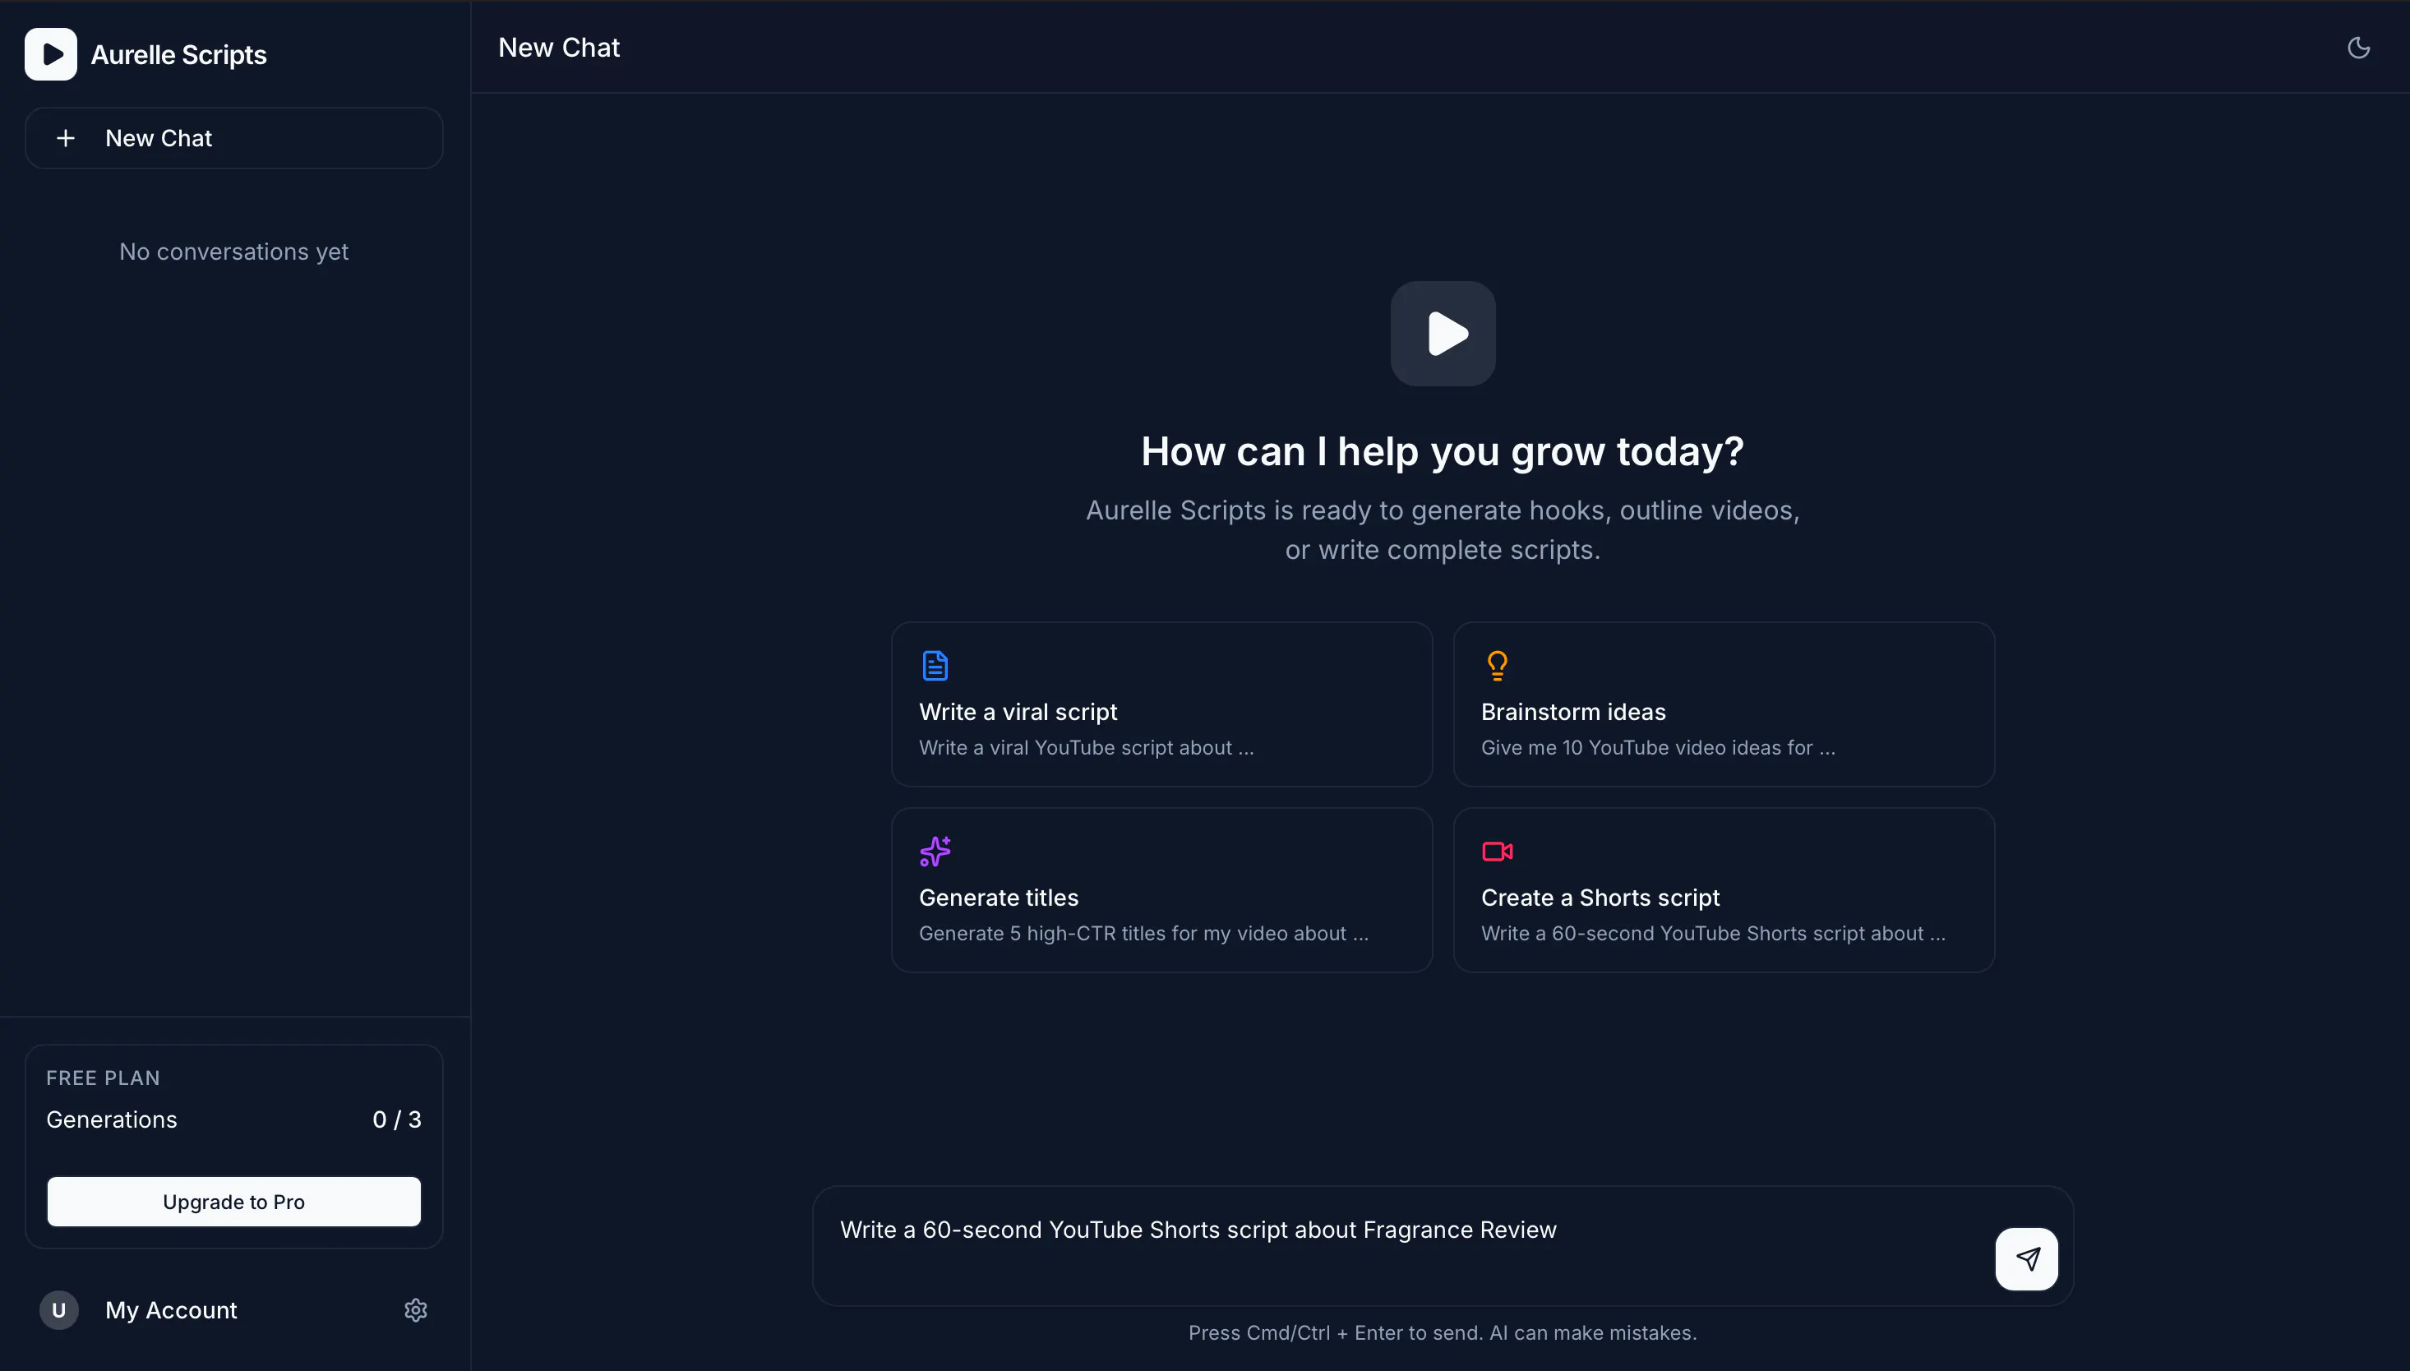Select the Brainstorm ideas card
Image resolution: width=2410 pixels, height=1371 pixels.
(x=1724, y=704)
